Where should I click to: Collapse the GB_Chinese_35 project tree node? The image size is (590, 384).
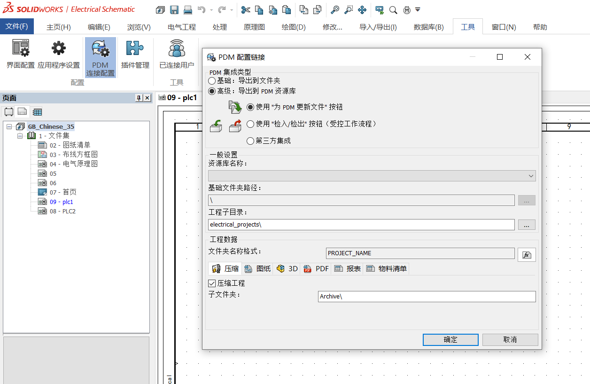point(9,126)
